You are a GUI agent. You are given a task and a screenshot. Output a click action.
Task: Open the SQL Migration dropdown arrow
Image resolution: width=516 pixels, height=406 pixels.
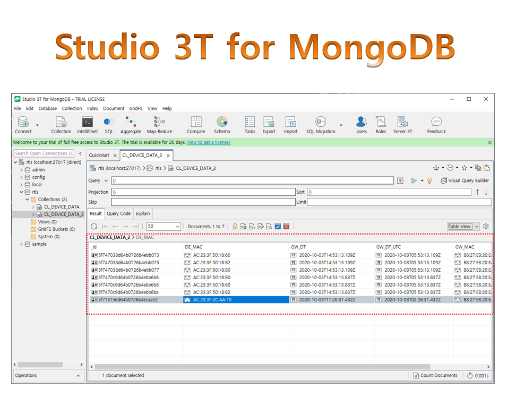coord(341,125)
